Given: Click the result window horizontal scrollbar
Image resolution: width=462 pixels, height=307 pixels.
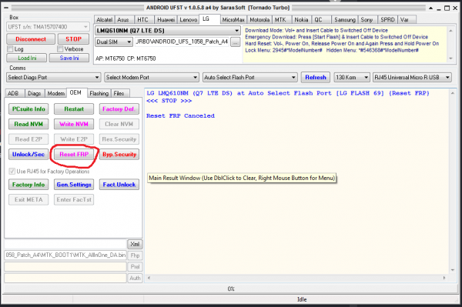Looking at the screenshot, I should 297,278.
